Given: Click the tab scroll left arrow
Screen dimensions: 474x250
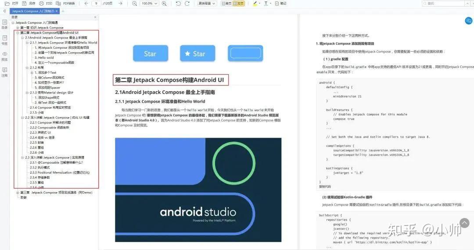Looking at the screenshot, I should [x=4, y=11].
